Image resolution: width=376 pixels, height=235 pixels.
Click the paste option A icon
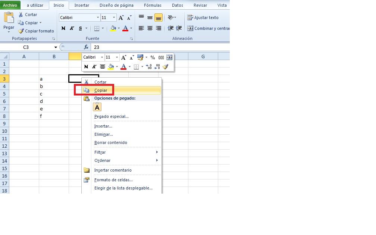(x=97, y=107)
